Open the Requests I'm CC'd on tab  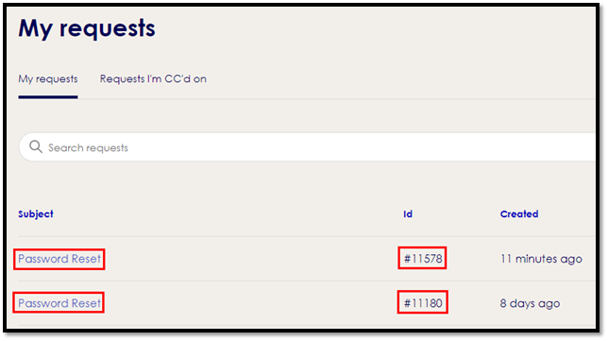coord(153,78)
